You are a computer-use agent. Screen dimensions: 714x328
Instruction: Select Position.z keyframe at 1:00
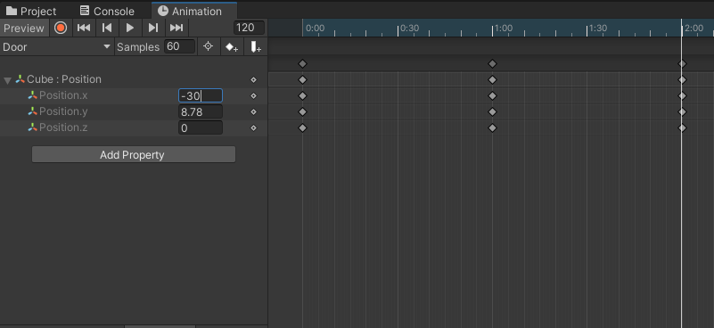click(492, 128)
